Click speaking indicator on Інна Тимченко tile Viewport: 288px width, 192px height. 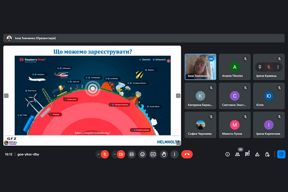[211, 59]
